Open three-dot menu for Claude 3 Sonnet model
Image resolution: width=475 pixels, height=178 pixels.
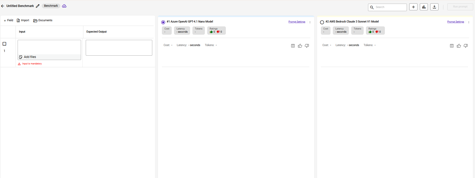(469, 22)
